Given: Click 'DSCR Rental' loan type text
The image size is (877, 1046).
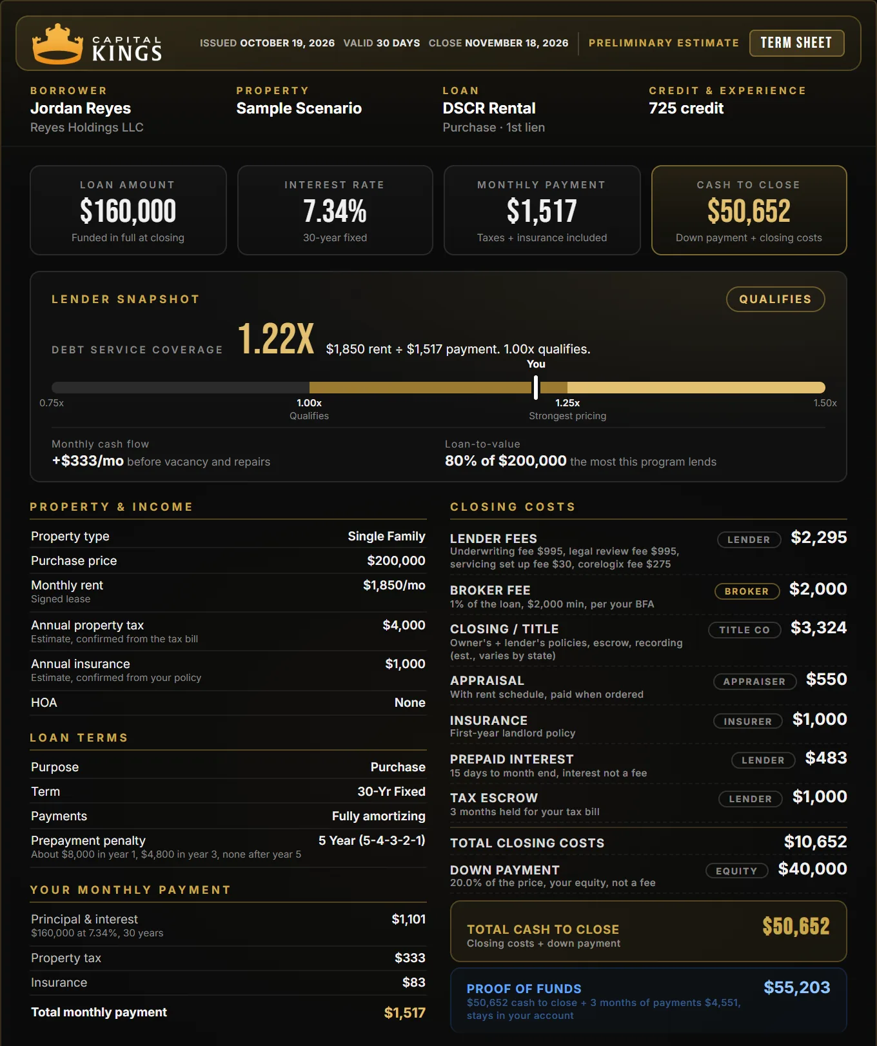Looking at the screenshot, I should 489,108.
